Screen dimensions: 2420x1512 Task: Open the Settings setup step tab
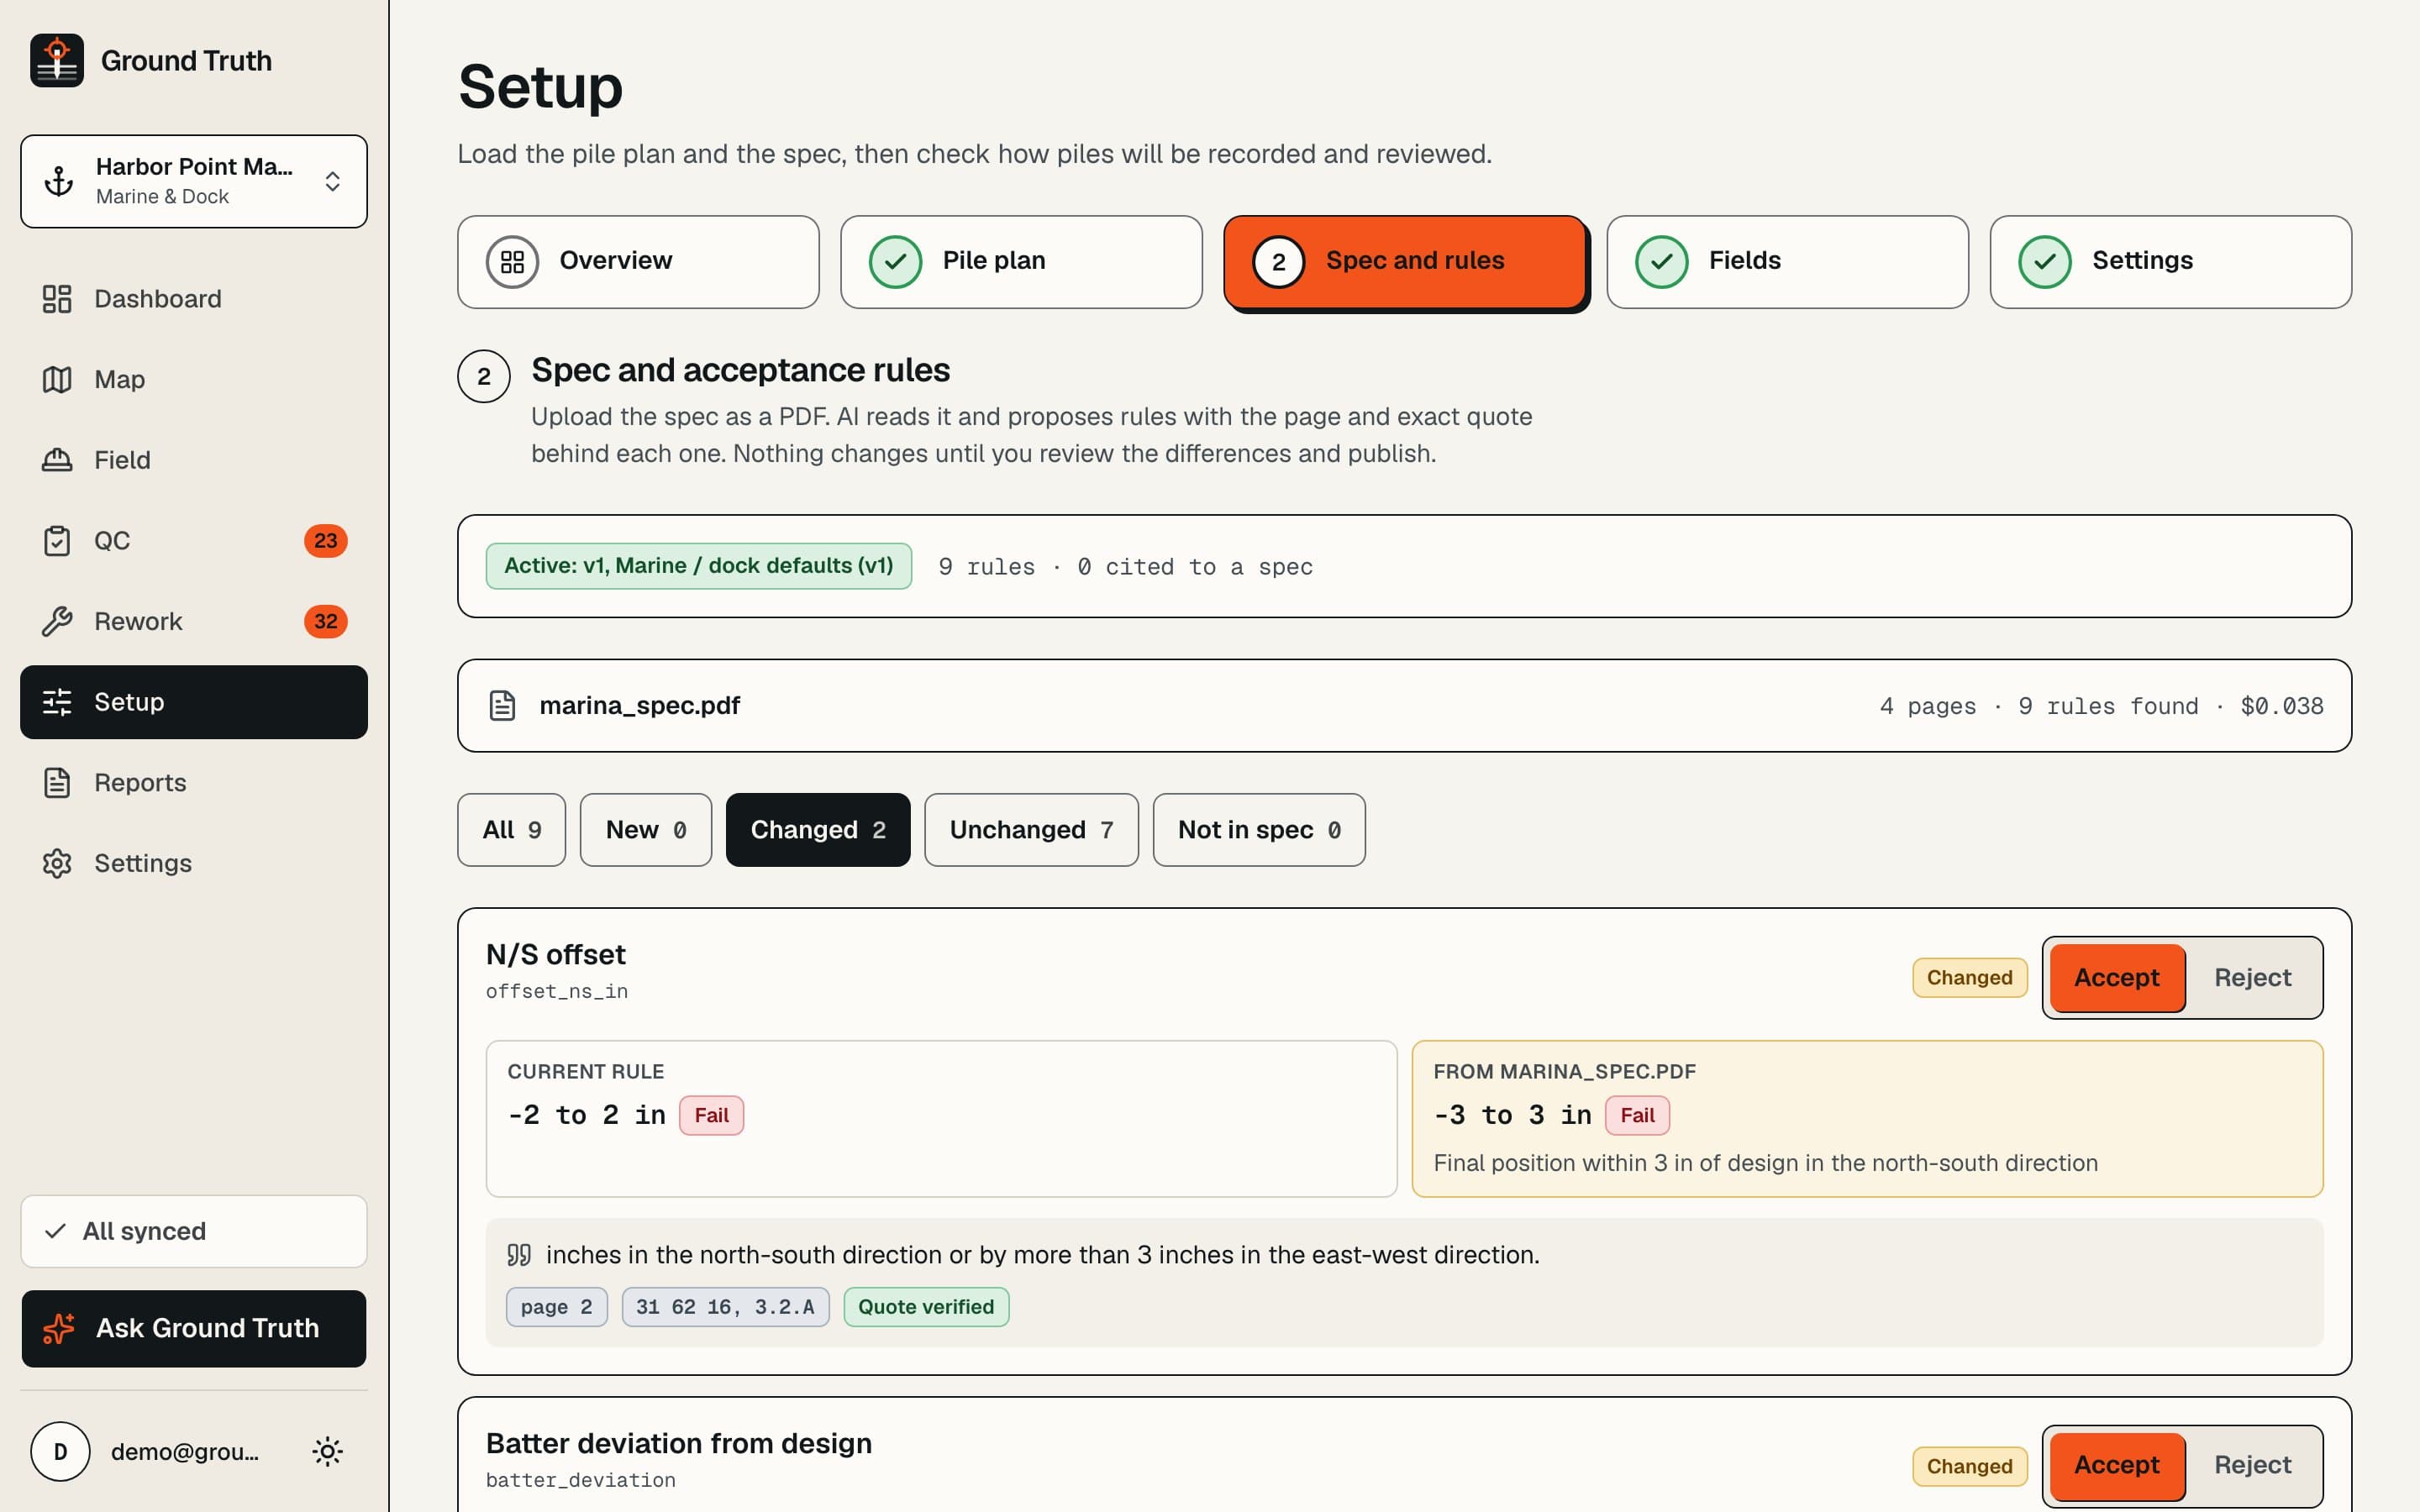2170,262
